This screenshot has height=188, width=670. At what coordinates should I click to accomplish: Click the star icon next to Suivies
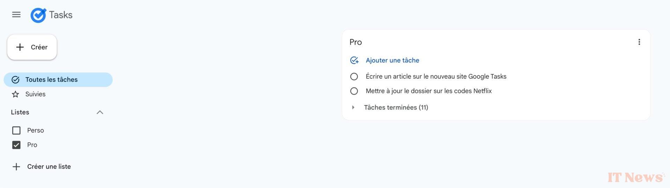click(15, 94)
